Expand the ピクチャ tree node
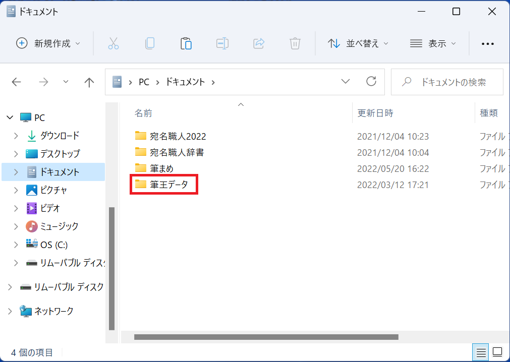Viewport: 510px width, 362px height. (x=16, y=190)
